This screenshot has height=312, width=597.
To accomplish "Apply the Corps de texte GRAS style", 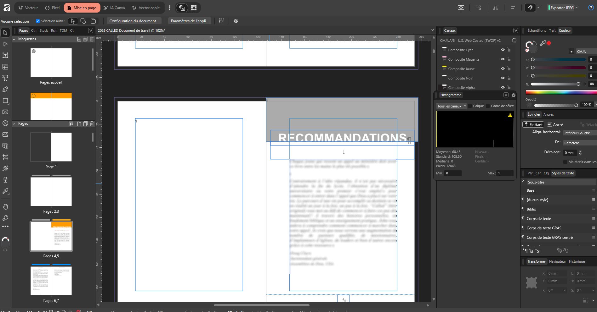I will [x=544, y=228].
